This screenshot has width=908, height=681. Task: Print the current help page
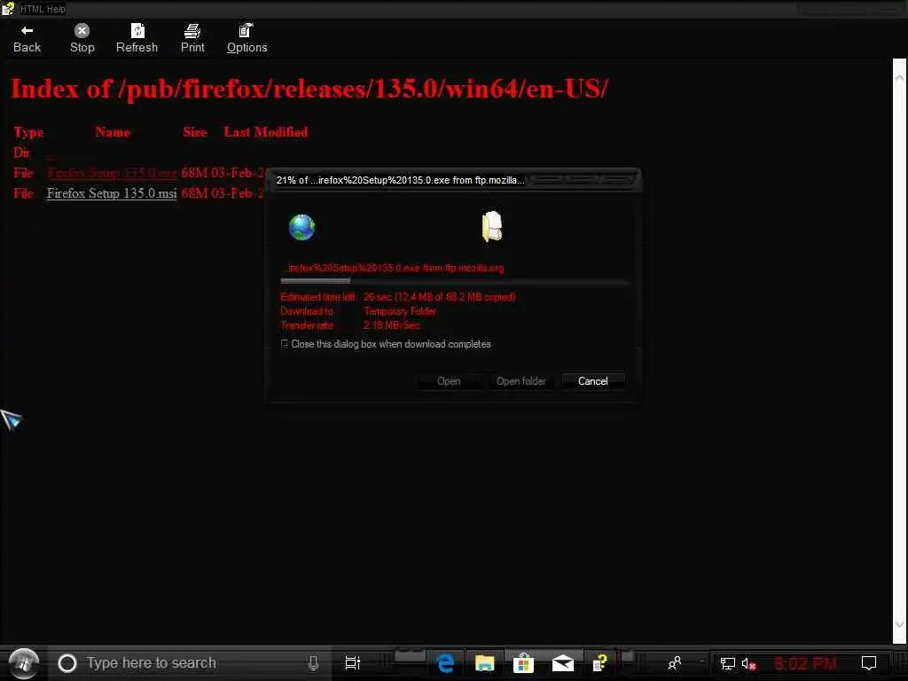pyautogui.click(x=192, y=39)
